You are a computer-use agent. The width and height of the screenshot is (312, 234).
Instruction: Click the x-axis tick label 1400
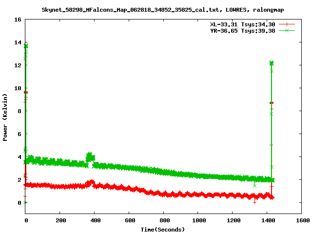(268, 220)
